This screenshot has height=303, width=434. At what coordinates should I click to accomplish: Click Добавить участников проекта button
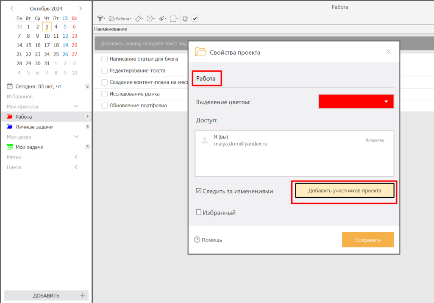[x=344, y=191]
